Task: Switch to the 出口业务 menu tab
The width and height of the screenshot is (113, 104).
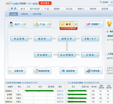Action: point(69,9)
